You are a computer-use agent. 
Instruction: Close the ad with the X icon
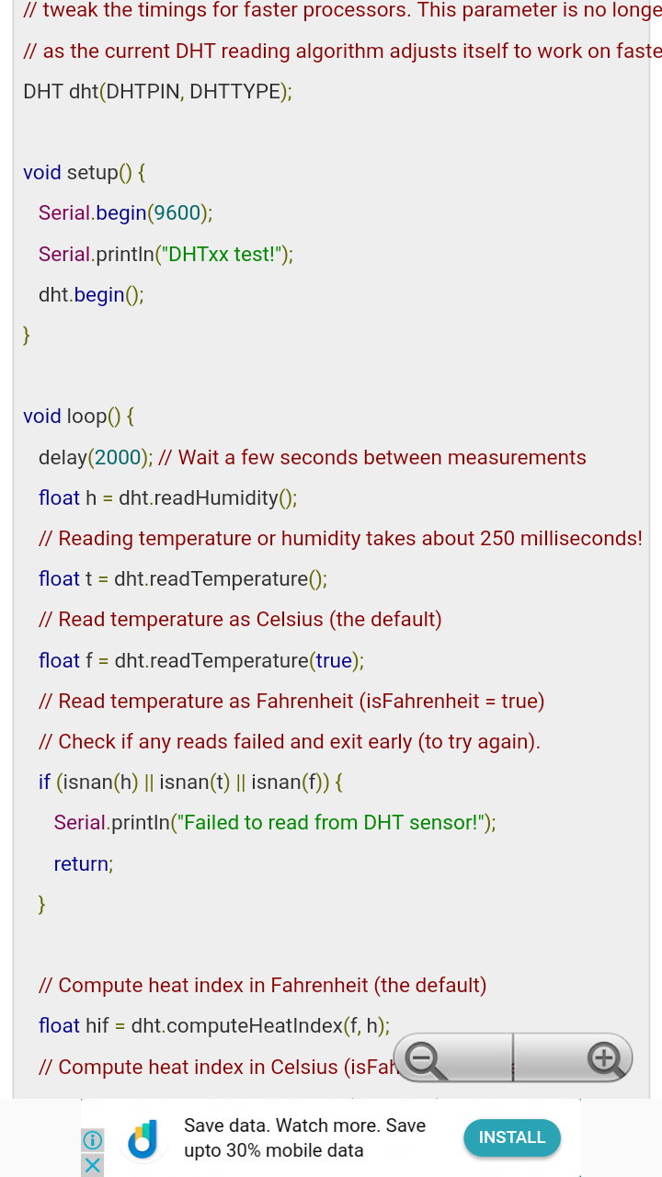pyautogui.click(x=93, y=1165)
